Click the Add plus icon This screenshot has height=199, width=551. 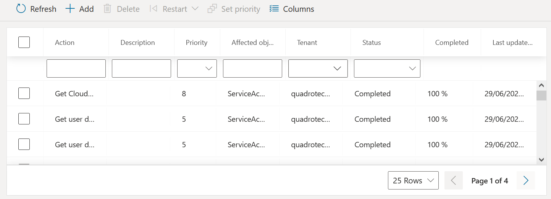click(x=70, y=9)
